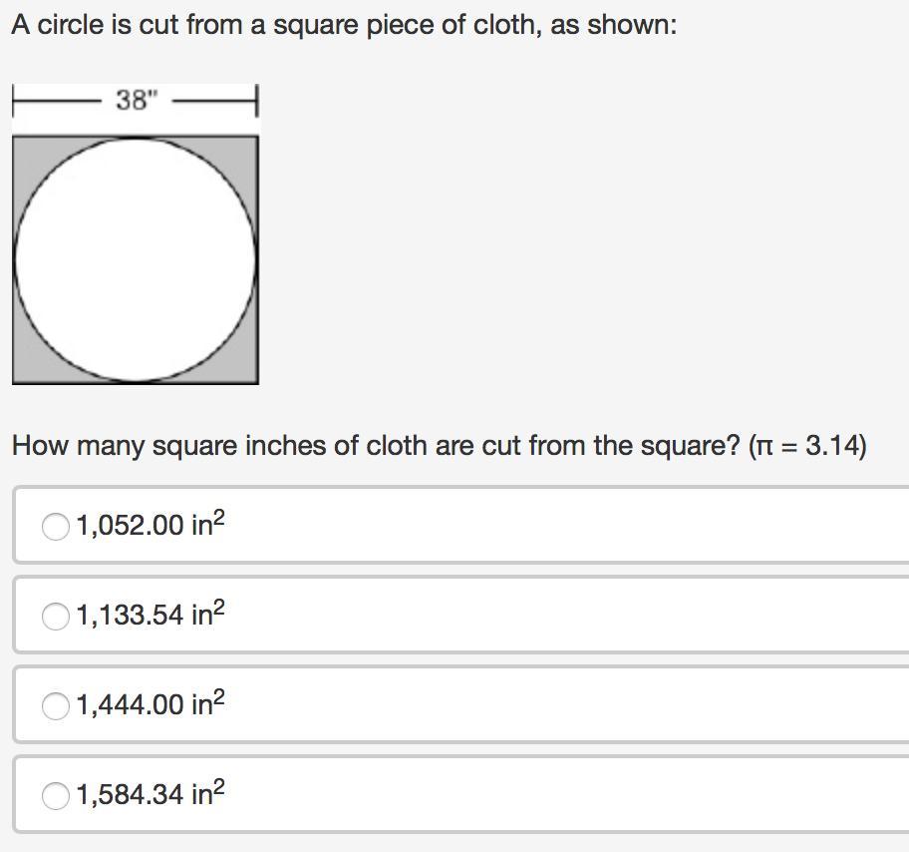The width and height of the screenshot is (909, 852).
Task: Click the gray top-right corner of the square
Action: [x=246, y=149]
